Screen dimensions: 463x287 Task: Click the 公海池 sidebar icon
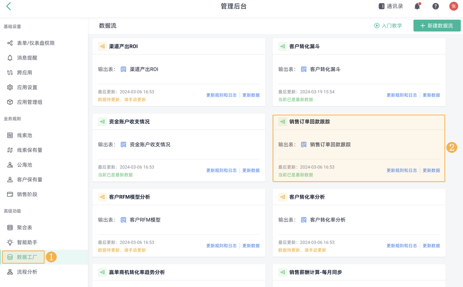tap(10, 165)
